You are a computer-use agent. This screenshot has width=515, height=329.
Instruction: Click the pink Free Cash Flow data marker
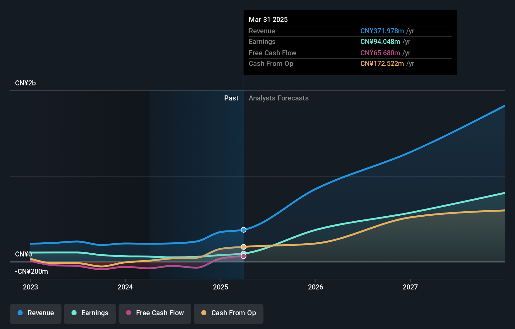(x=244, y=256)
